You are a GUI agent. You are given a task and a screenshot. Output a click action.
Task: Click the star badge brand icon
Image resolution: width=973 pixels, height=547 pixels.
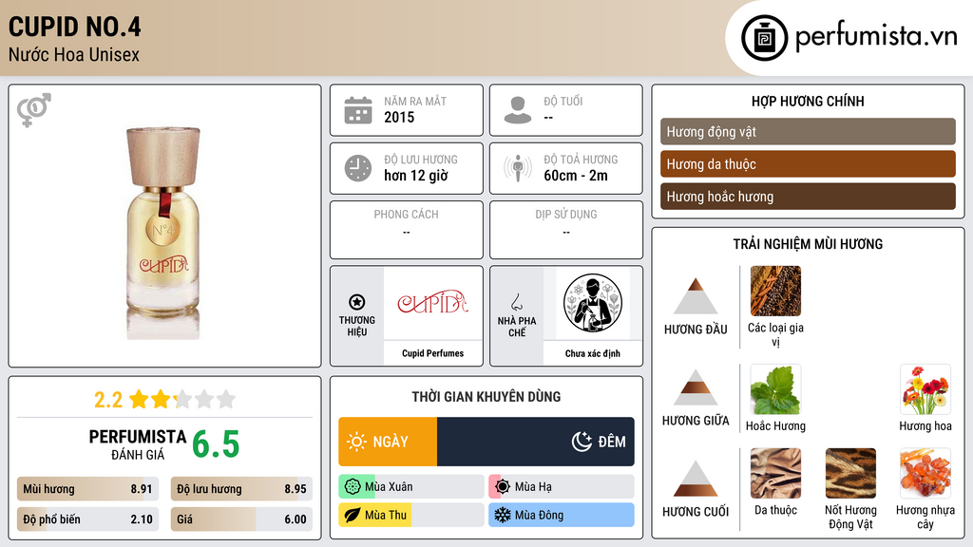pos(357,302)
